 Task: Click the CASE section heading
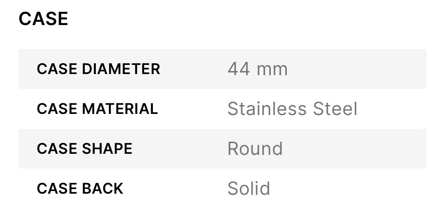43,19
